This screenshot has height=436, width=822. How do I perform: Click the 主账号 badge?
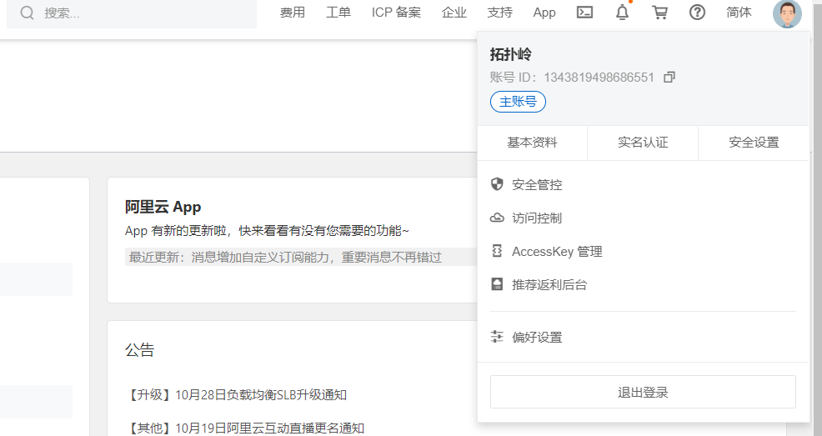pos(518,102)
